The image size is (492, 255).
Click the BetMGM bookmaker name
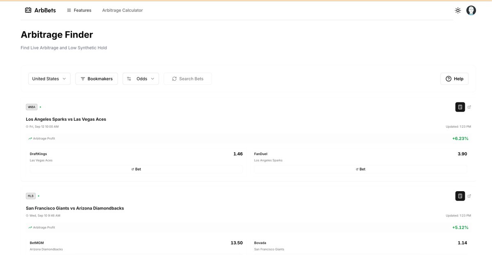pyautogui.click(x=37, y=243)
